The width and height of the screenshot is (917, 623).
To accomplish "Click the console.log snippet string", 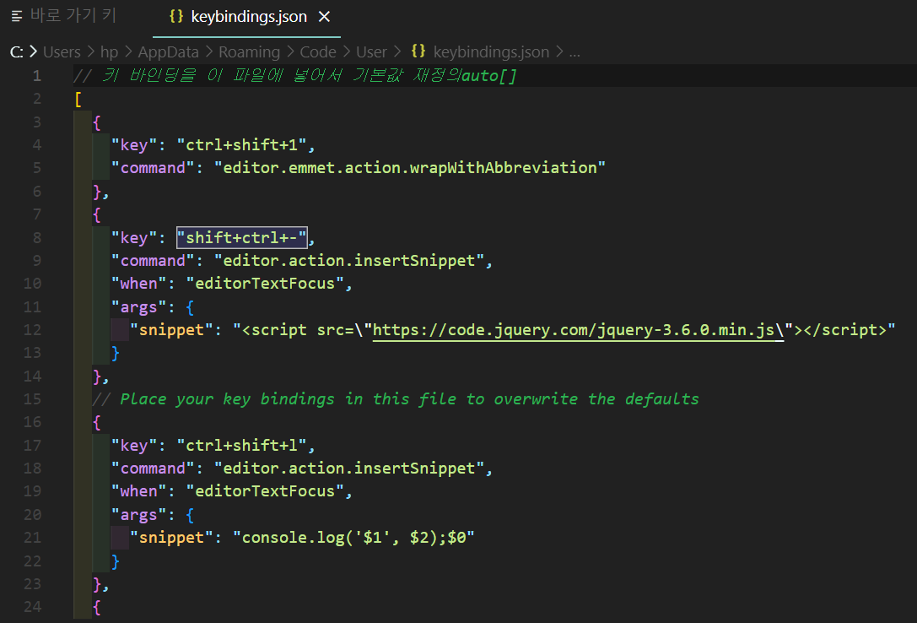I will 353,538.
